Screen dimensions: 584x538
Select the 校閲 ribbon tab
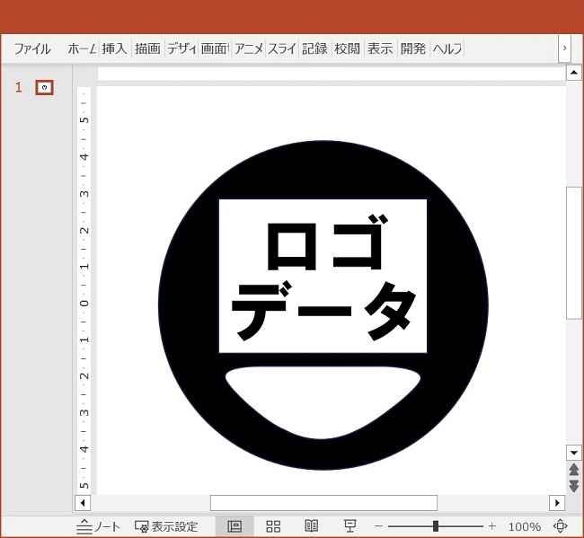point(347,49)
